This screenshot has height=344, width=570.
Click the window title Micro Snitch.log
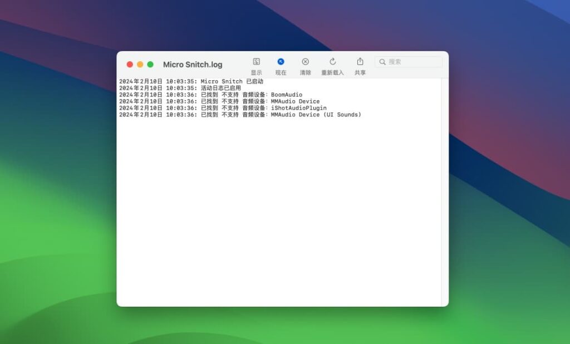tap(192, 64)
